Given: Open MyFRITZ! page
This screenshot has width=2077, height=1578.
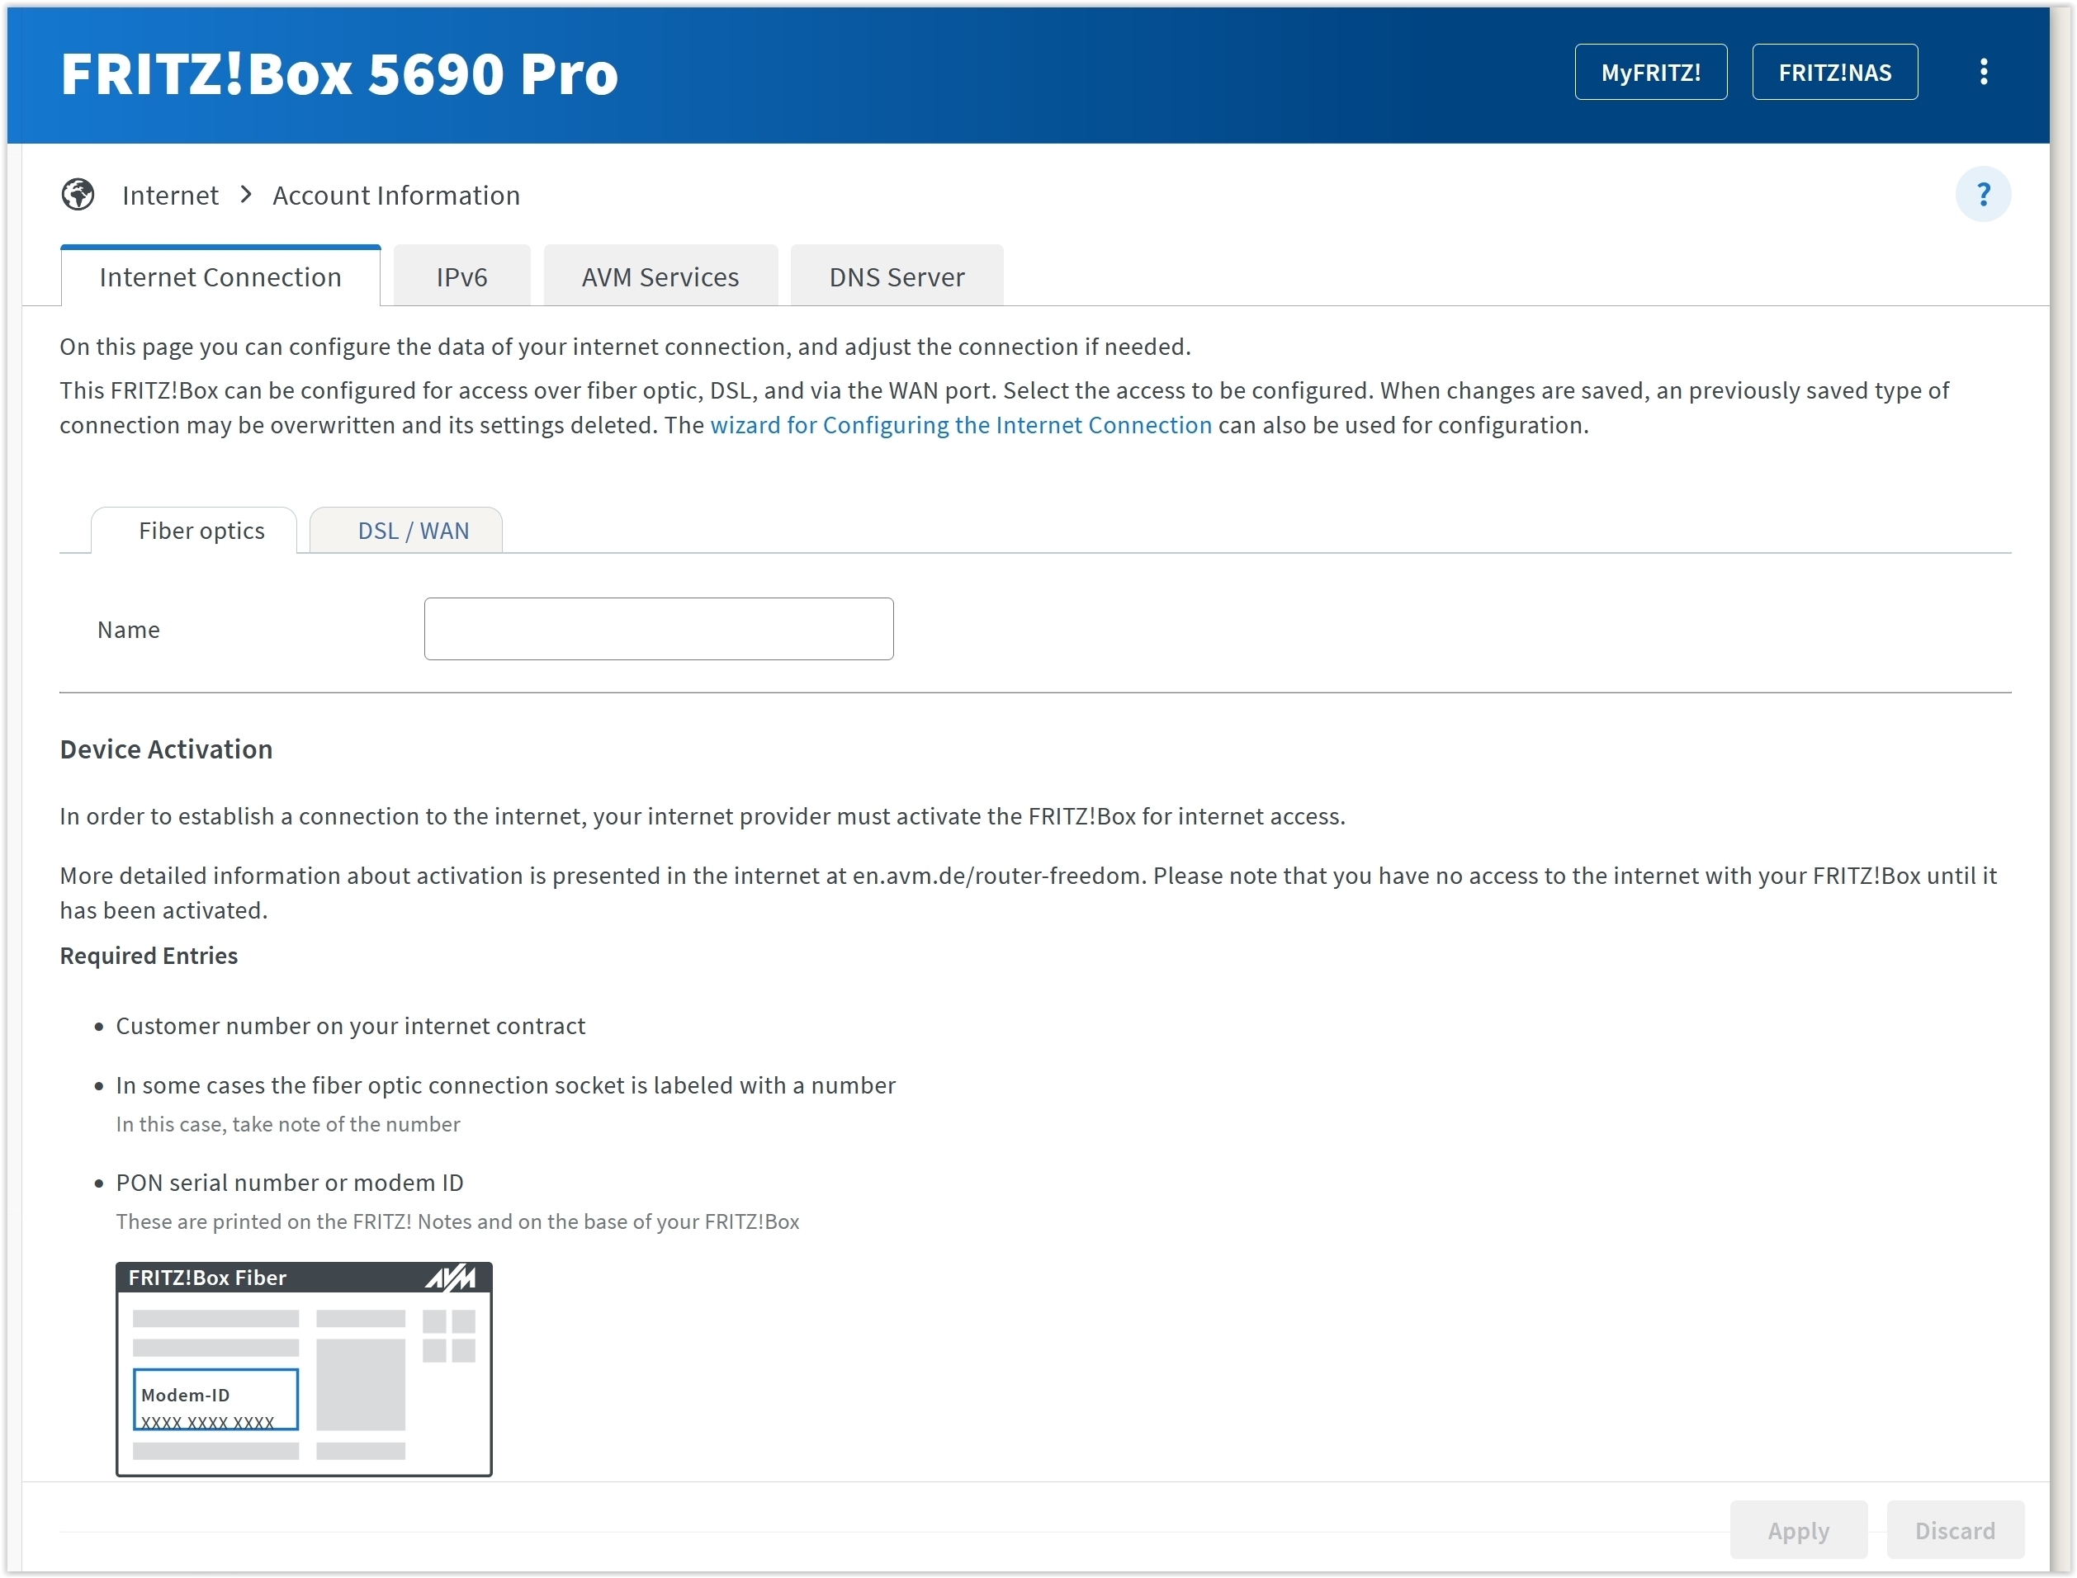Looking at the screenshot, I should click(x=1649, y=73).
